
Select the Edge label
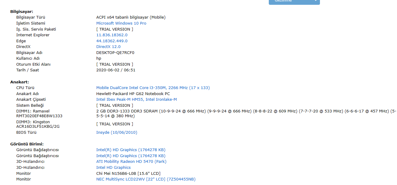(x=21, y=41)
